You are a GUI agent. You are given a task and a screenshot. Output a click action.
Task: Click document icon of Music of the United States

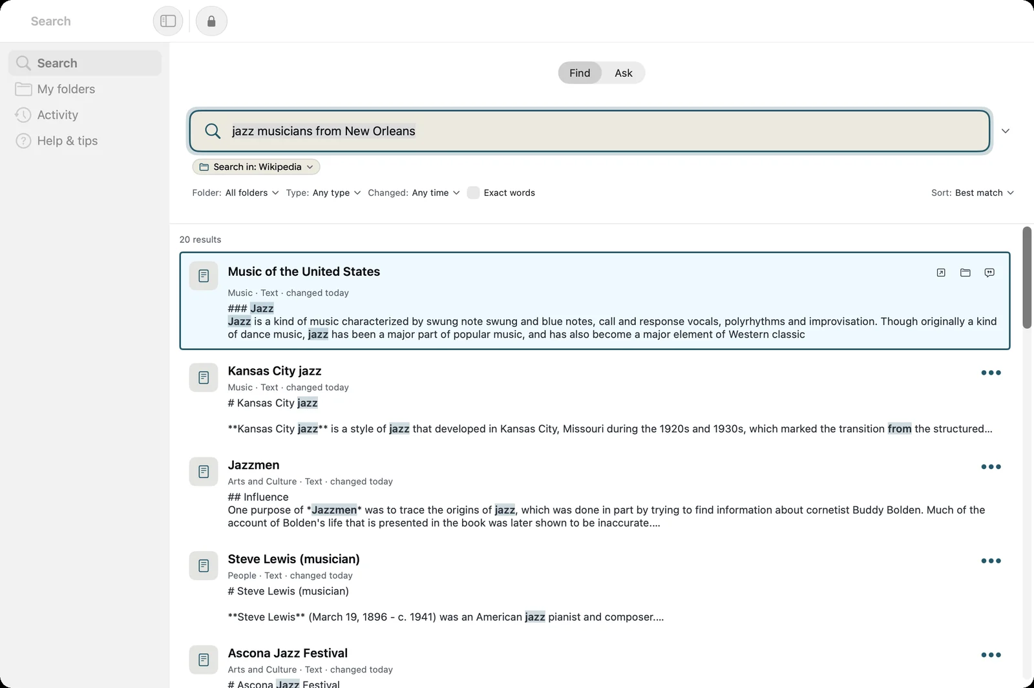tap(204, 276)
